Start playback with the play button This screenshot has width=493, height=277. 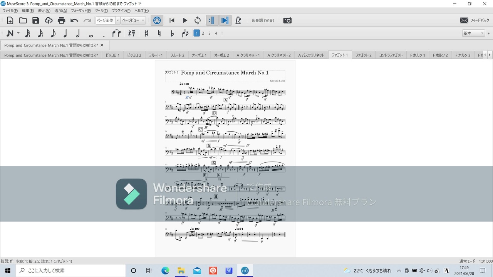click(x=185, y=20)
